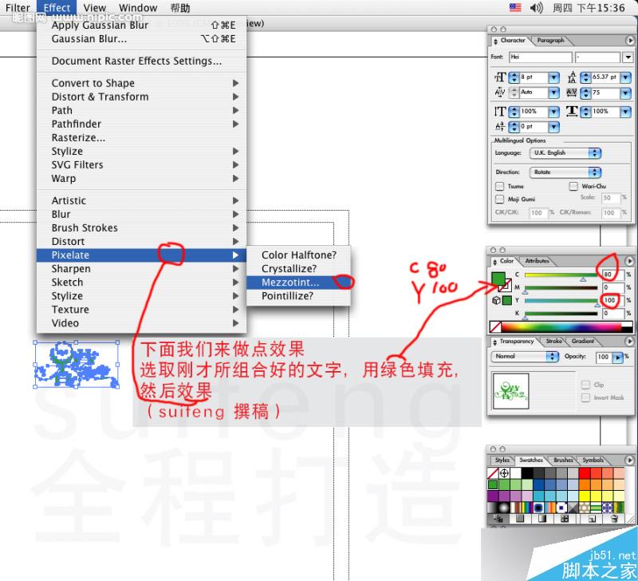Click the Delete Swatch trash icon
The image size is (638, 581).
(x=613, y=519)
